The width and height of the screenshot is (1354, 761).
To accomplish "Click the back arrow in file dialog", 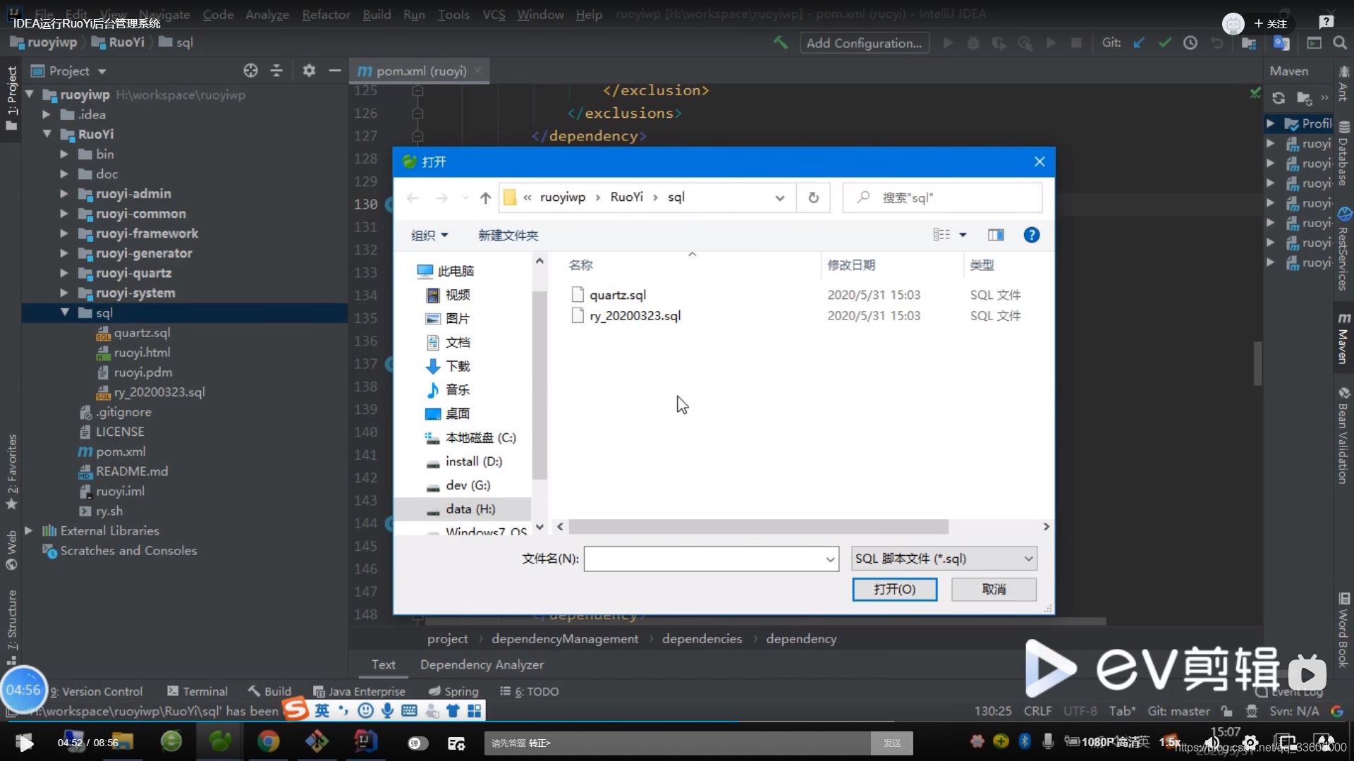I will pos(413,198).
